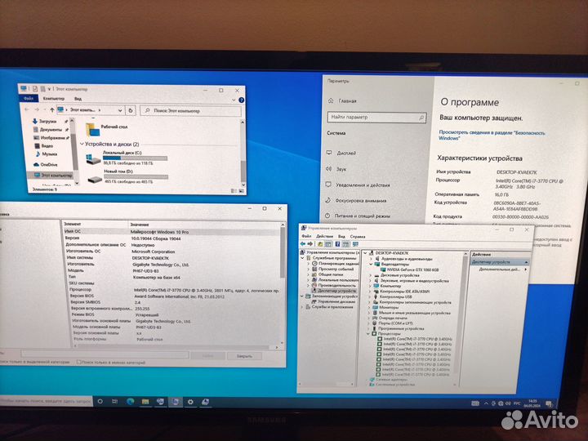Open Уведомления и действия in Settings
The height and width of the screenshot is (441, 588).
pos(358,185)
